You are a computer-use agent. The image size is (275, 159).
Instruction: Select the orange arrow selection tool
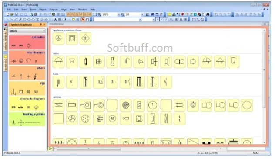coord(83,20)
